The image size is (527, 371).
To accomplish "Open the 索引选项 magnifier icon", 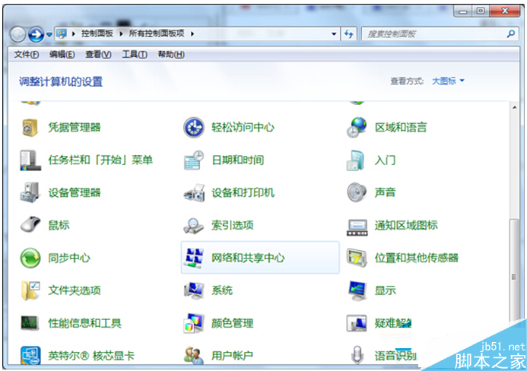I will [193, 226].
